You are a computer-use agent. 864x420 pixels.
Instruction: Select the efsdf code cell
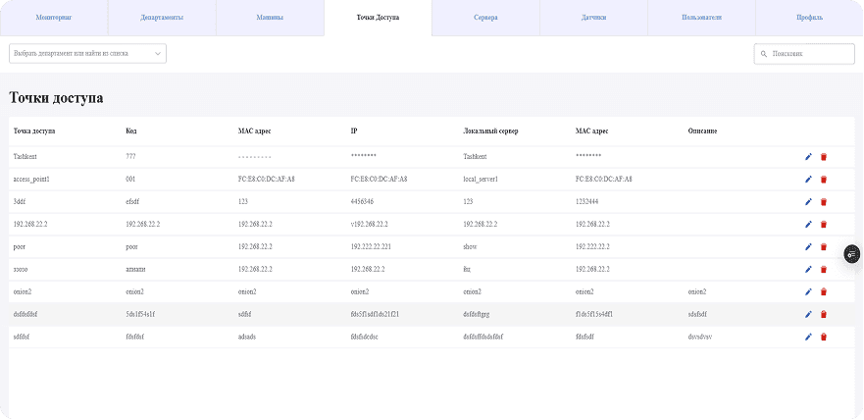pyautogui.click(x=134, y=202)
